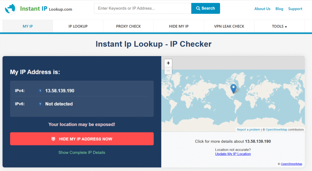This screenshot has height=171, width=312.
Task: Click the Report a problem map link
Action: (x=249, y=129)
